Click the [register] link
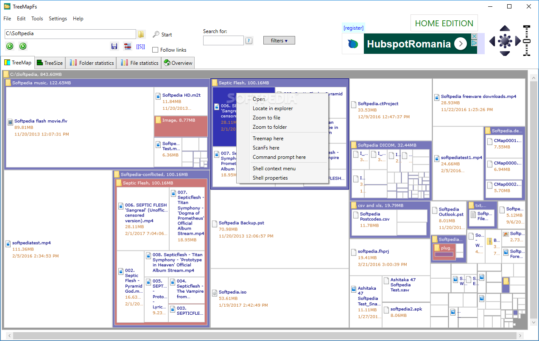Image resolution: width=539 pixels, height=341 pixels. click(x=354, y=28)
